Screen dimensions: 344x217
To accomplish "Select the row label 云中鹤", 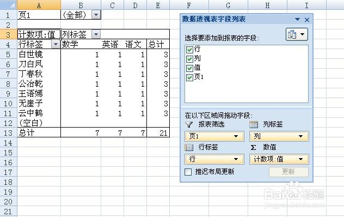I will (39, 113).
